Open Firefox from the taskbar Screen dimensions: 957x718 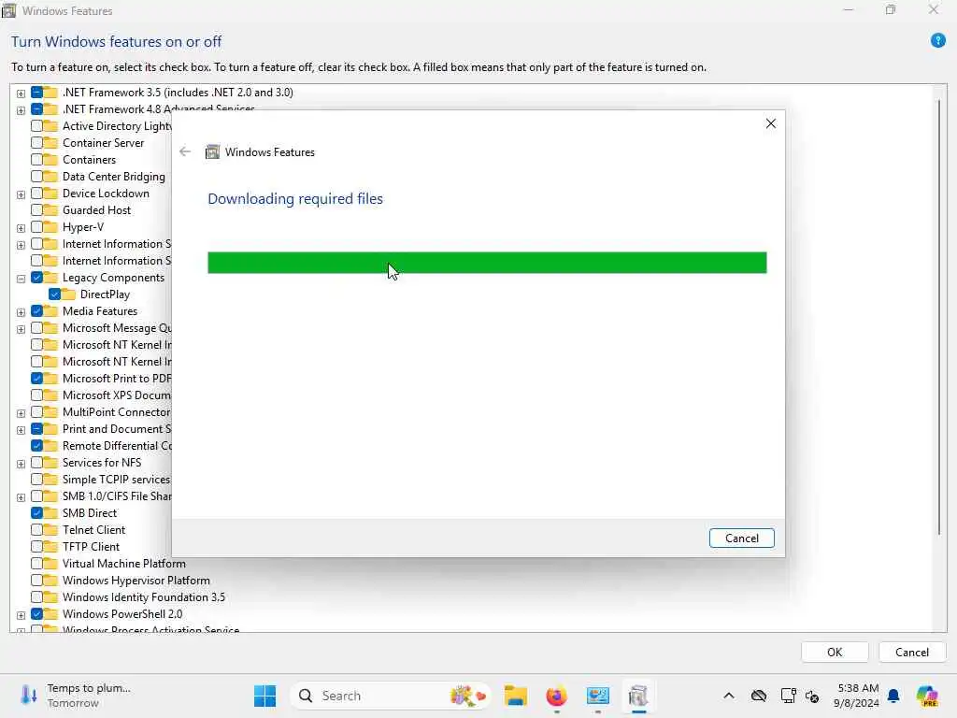tap(557, 696)
